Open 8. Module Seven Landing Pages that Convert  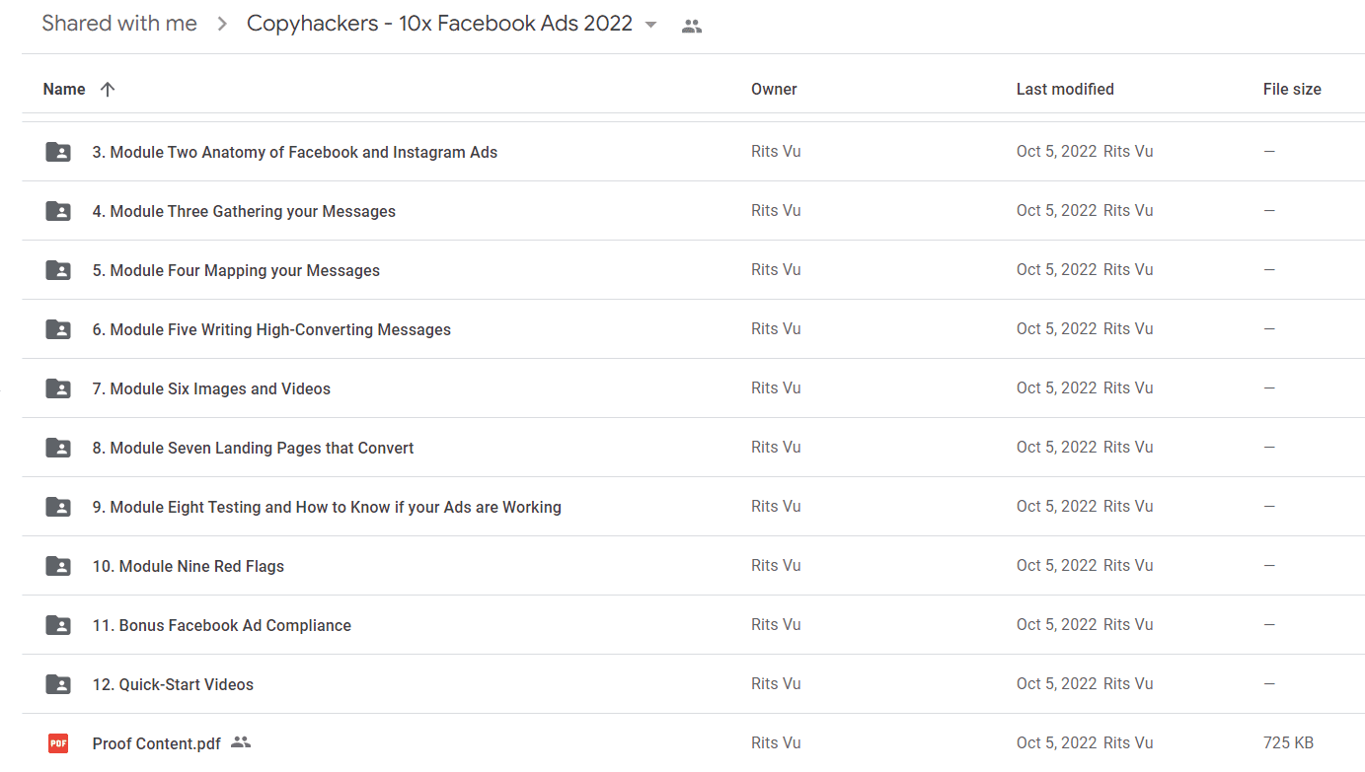coord(253,448)
